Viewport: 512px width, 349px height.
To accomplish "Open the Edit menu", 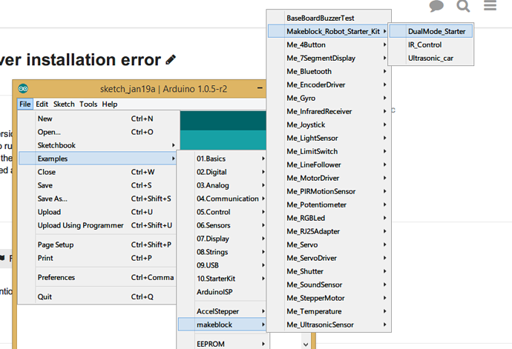I will pyautogui.click(x=42, y=104).
